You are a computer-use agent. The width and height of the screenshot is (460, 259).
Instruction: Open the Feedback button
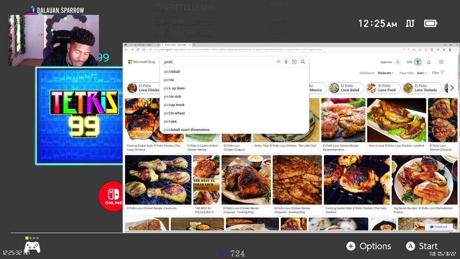point(439,227)
